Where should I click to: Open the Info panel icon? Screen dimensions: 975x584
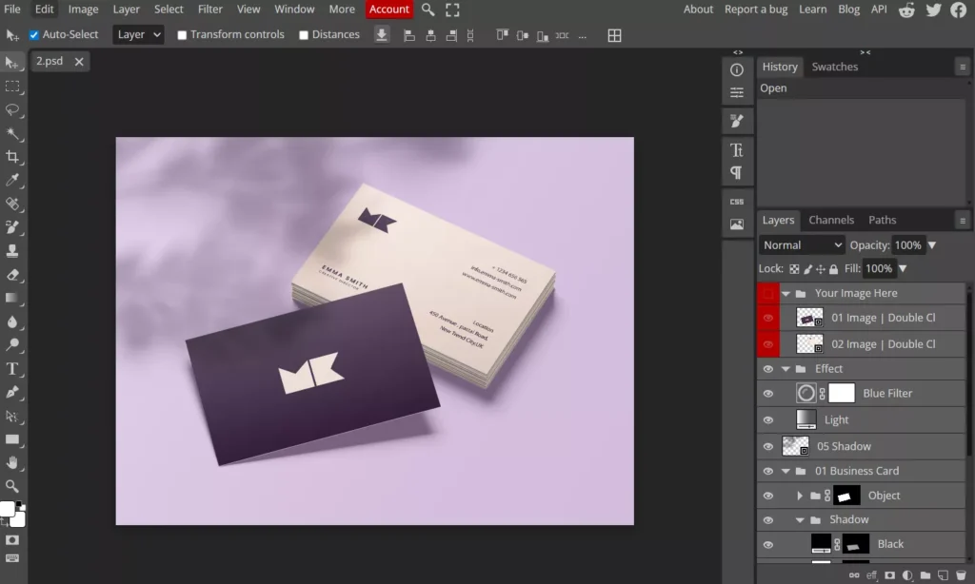[x=737, y=69]
